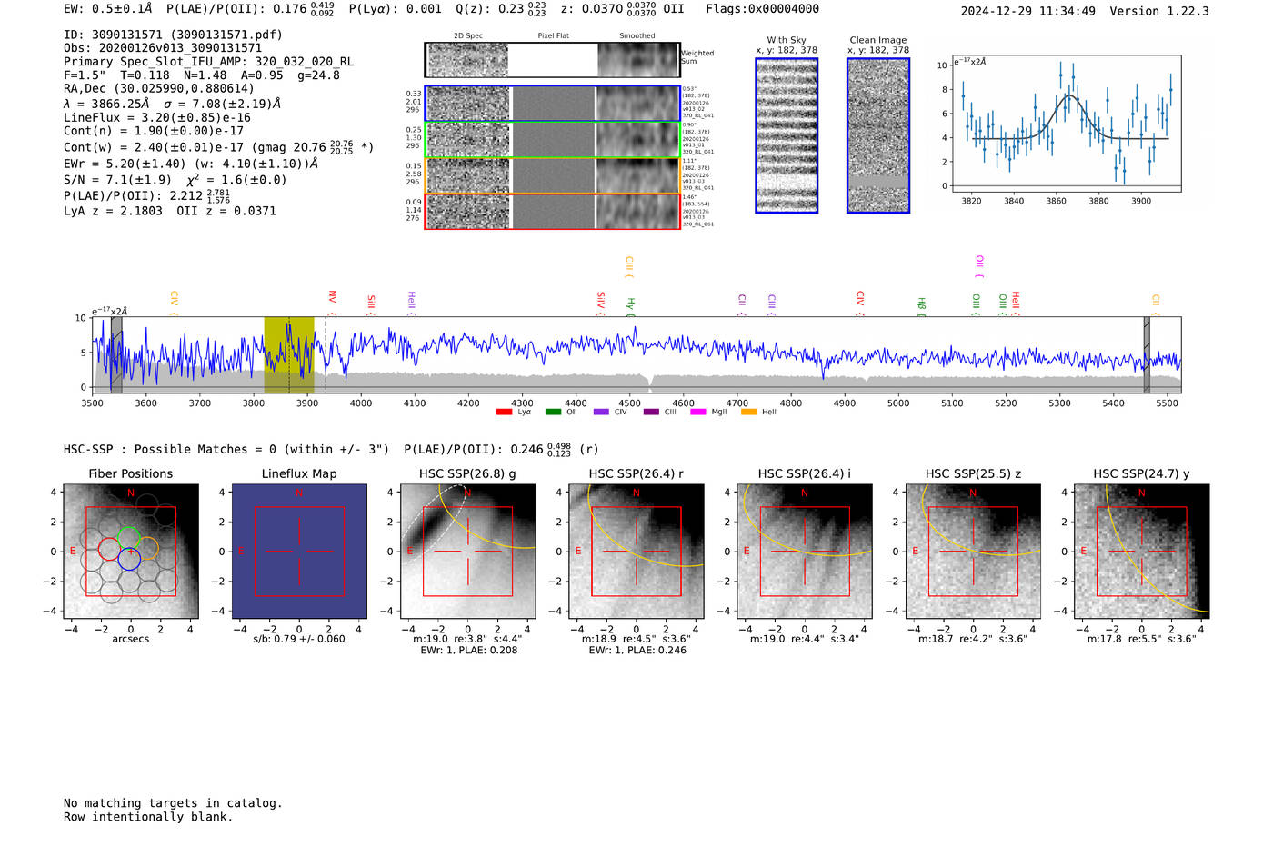
Task: Click the Obs: 20200126v013_3090131571 line
Action: tap(163, 48)
